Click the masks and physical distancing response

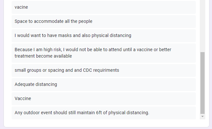tap(104, 36)
